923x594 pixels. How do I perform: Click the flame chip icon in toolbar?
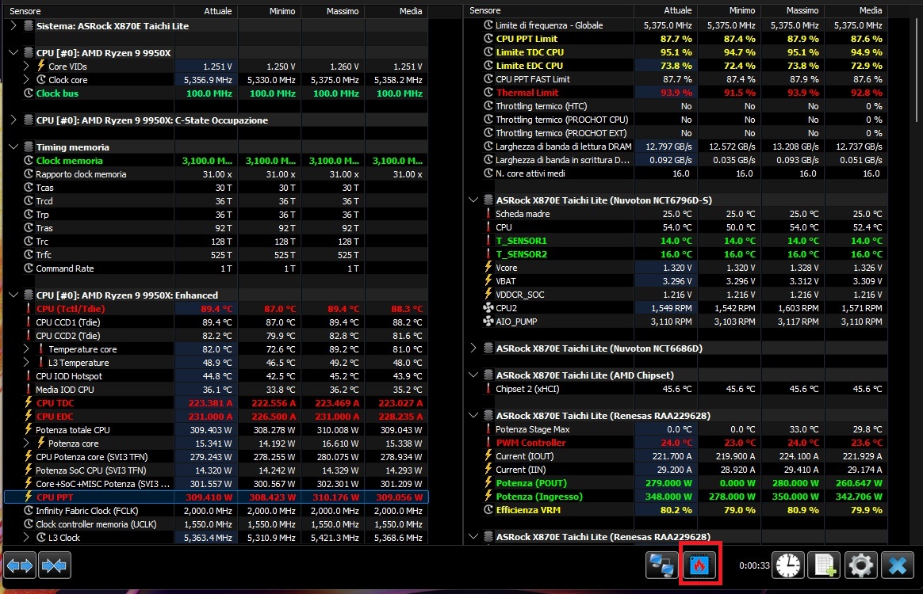(699, 565)
